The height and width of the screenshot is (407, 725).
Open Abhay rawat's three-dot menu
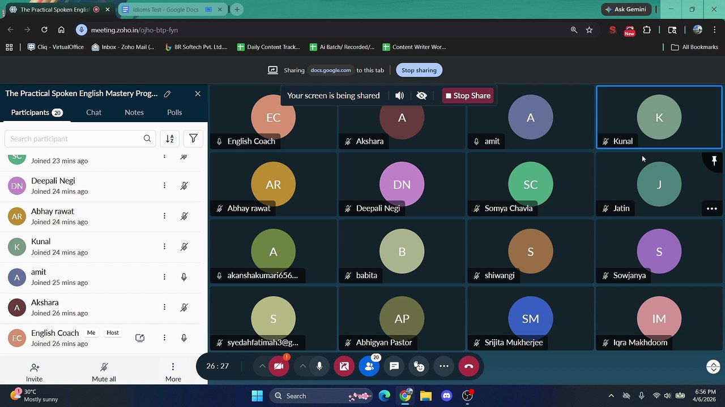(164, 216)
